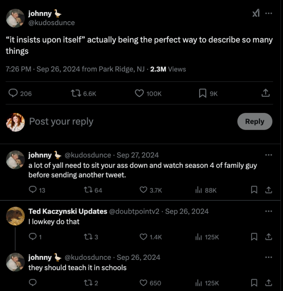Screen dimensions: 283x291
Task: Click the reply bubble showing 206 replies
Action: pos(13,93)
